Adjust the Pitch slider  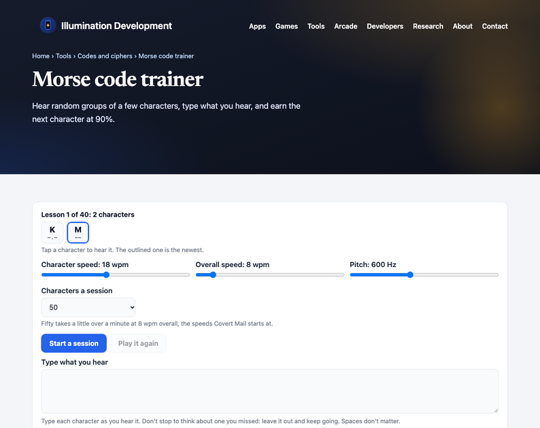[x=424, y=275]
